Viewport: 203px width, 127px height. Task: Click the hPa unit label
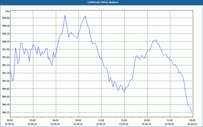click(x=7, y=11)
